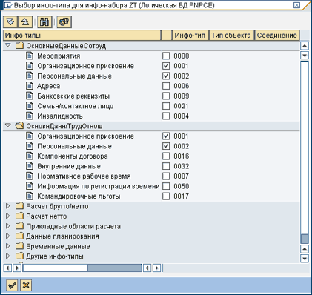Check the Инвалидность 0004 checkbox

click(x=166, y=116)
